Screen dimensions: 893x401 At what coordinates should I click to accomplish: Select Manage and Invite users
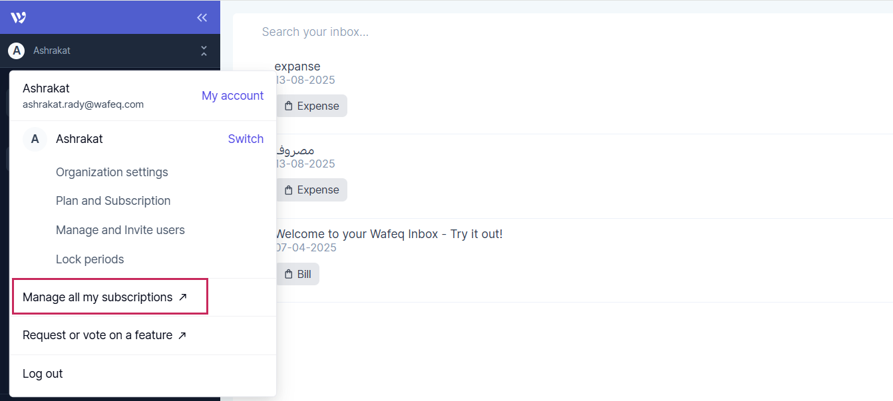[120, 229]
